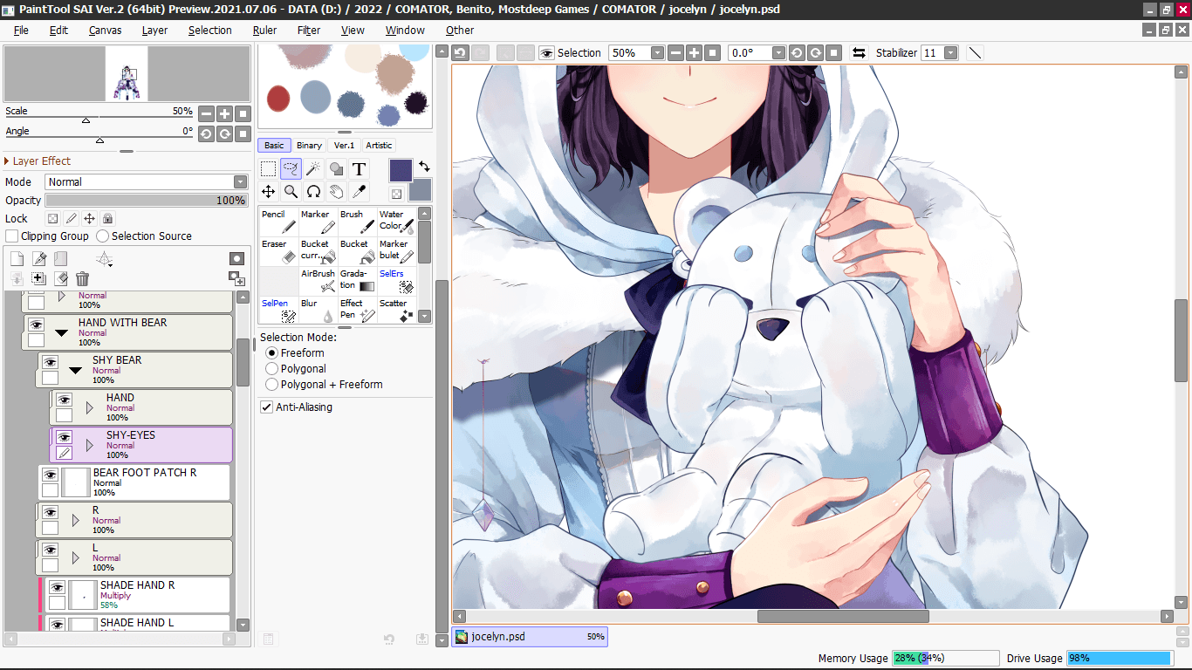Flip the canvas view horizontally

[859, 52]
